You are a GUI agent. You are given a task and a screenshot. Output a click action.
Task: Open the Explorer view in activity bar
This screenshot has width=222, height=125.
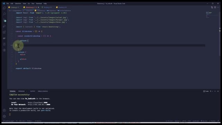tap(4, 8)
